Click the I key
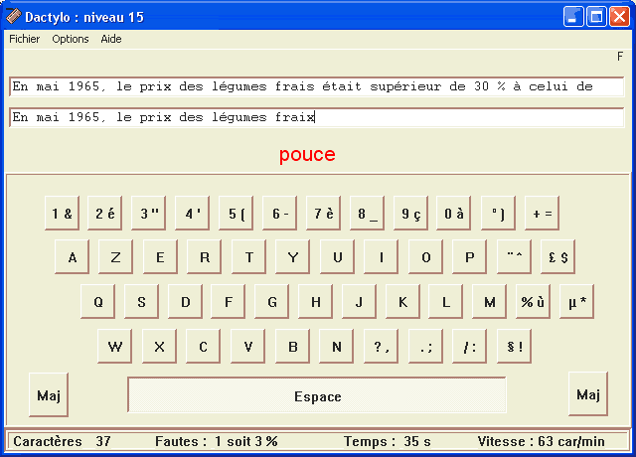636x457 pixels. click(382, 257)
